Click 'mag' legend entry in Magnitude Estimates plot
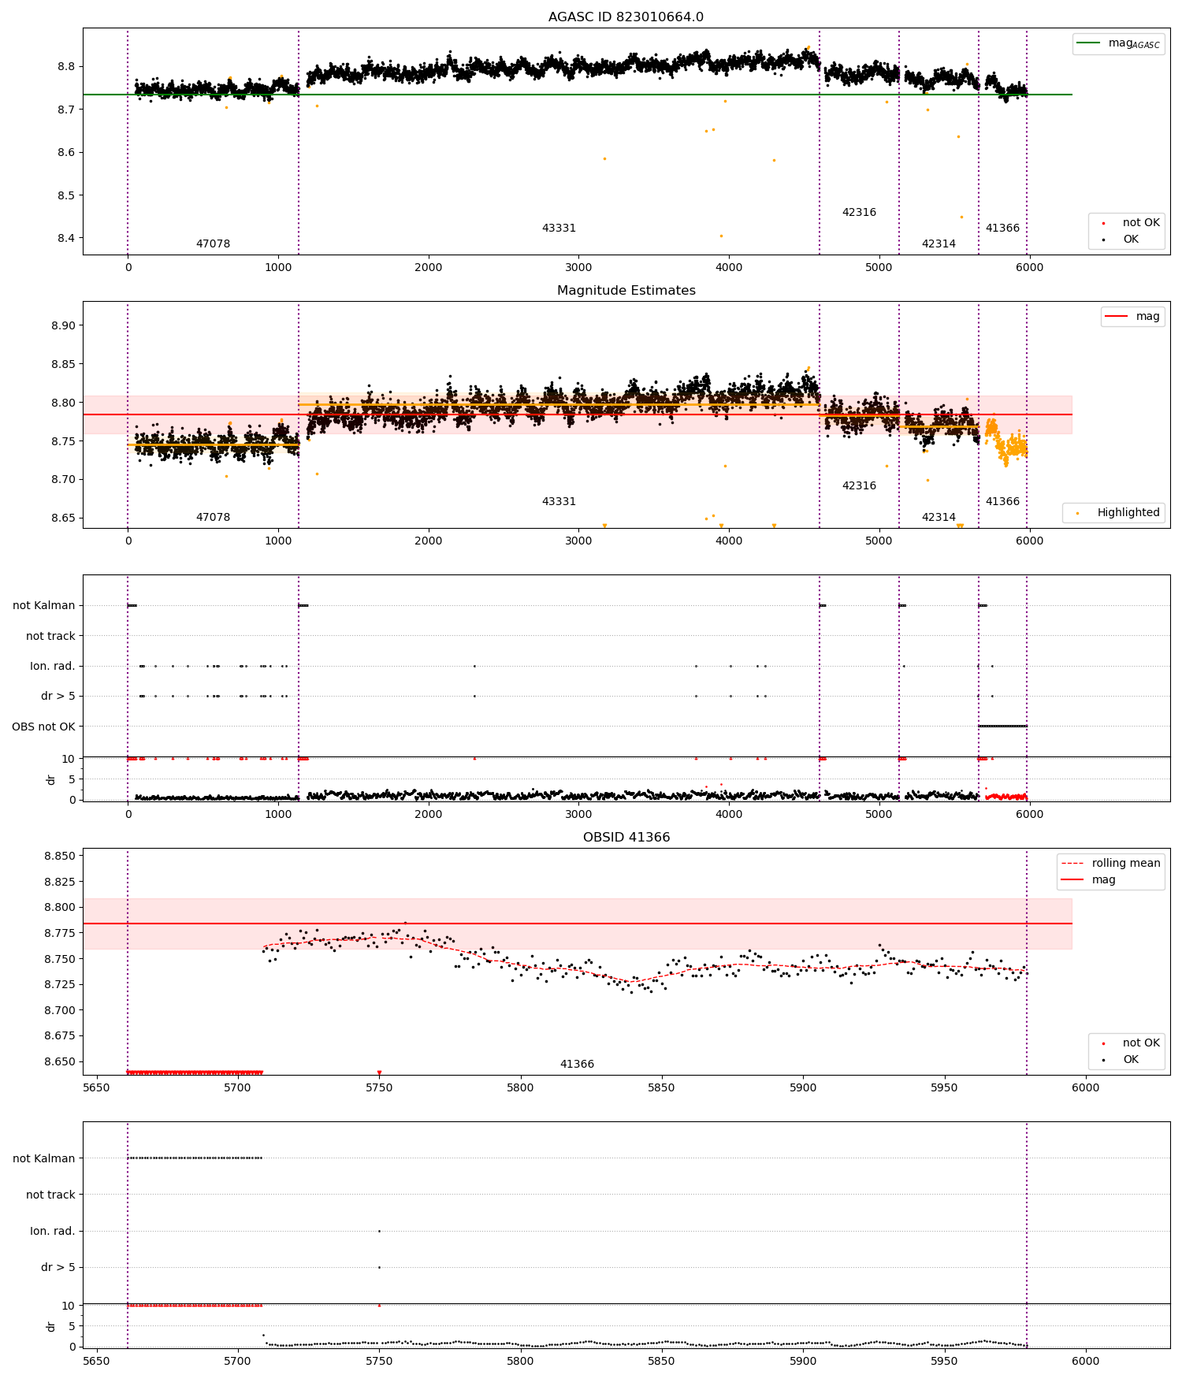The width and height of the screenshot is (1182, 1379). coord(1147,316)
